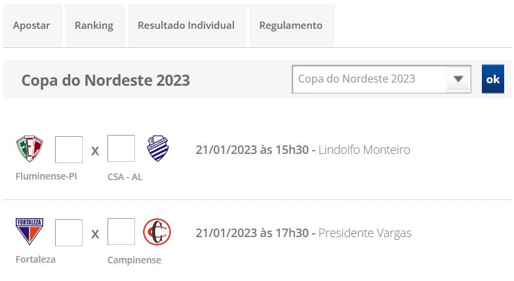
Task: Click the Fluminense-PI team crest
Action: [30, 148]
